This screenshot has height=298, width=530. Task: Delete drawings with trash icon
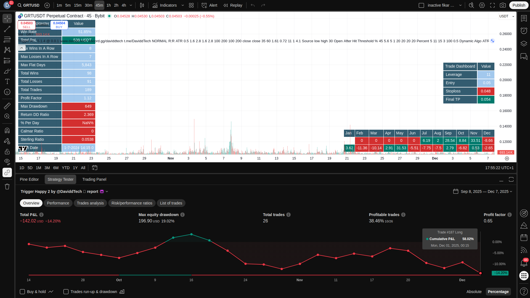click(7, 187)
